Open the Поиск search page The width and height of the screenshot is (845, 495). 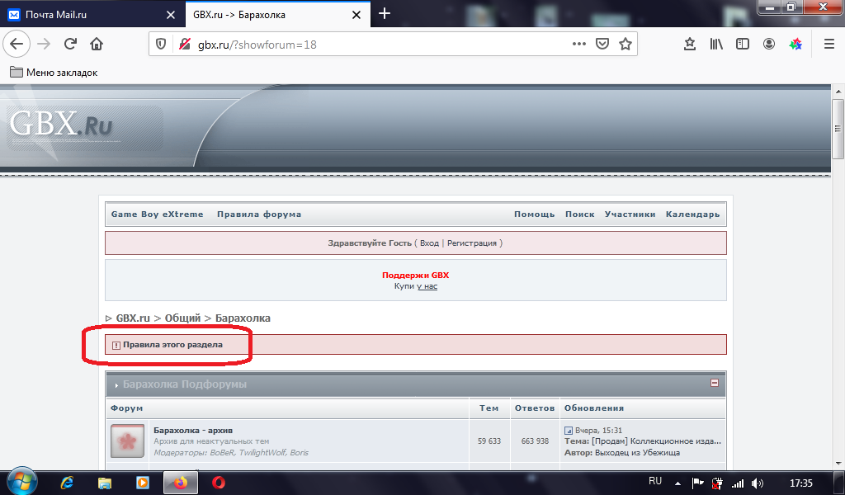(580, 214)
